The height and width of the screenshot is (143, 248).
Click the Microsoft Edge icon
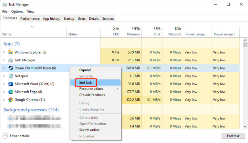[x=11, y=92]
